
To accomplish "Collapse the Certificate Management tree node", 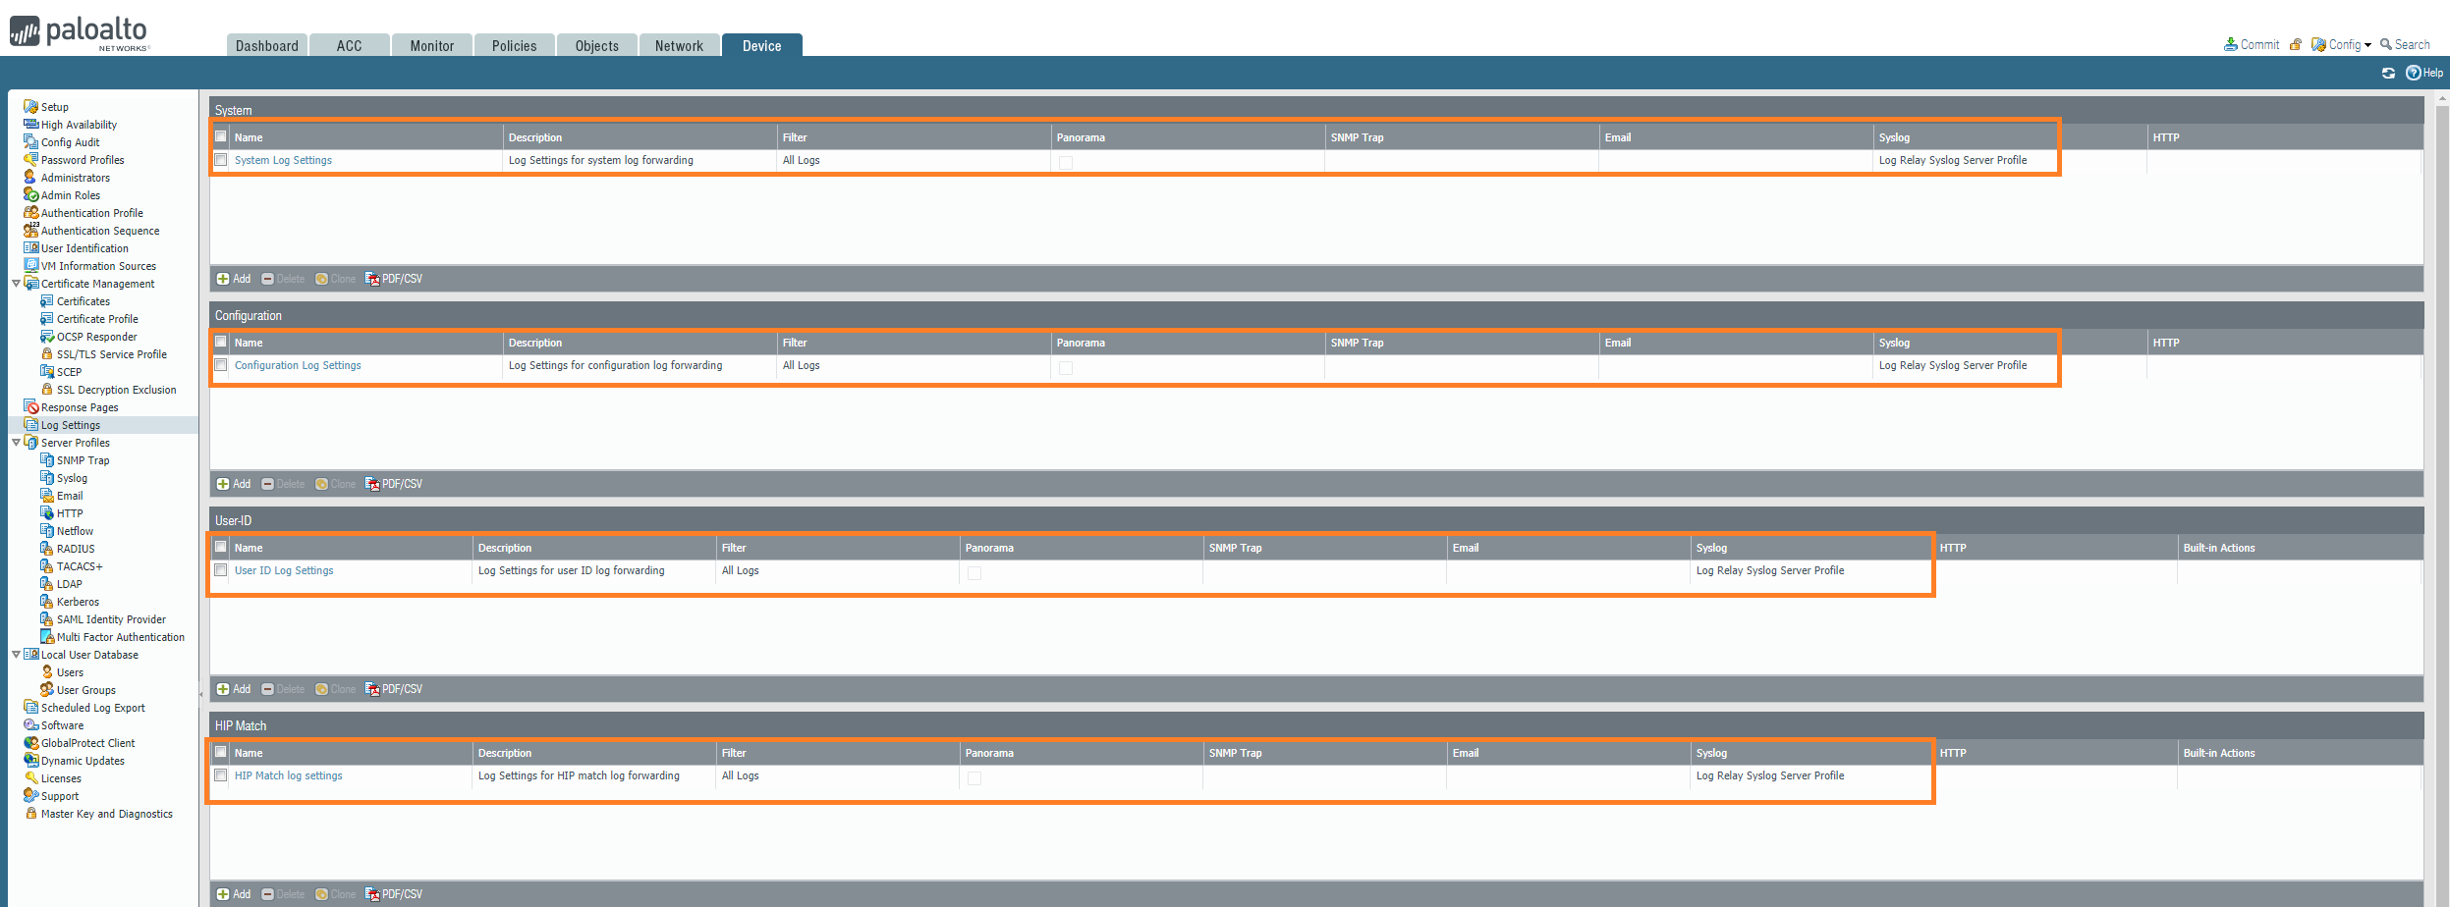I will [x=16, y=284].
